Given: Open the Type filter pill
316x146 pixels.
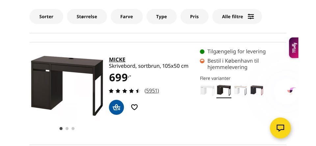Looking at the screenshot, I should tap(161, 16).
